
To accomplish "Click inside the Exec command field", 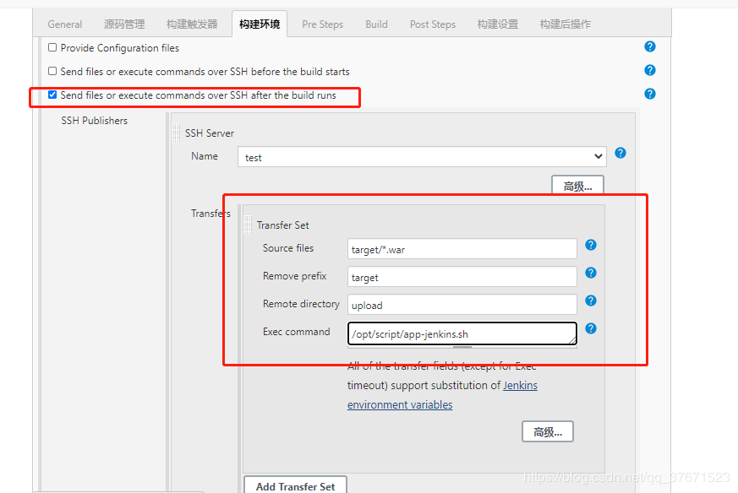I will pyautogui.click(x=461, y=333).
